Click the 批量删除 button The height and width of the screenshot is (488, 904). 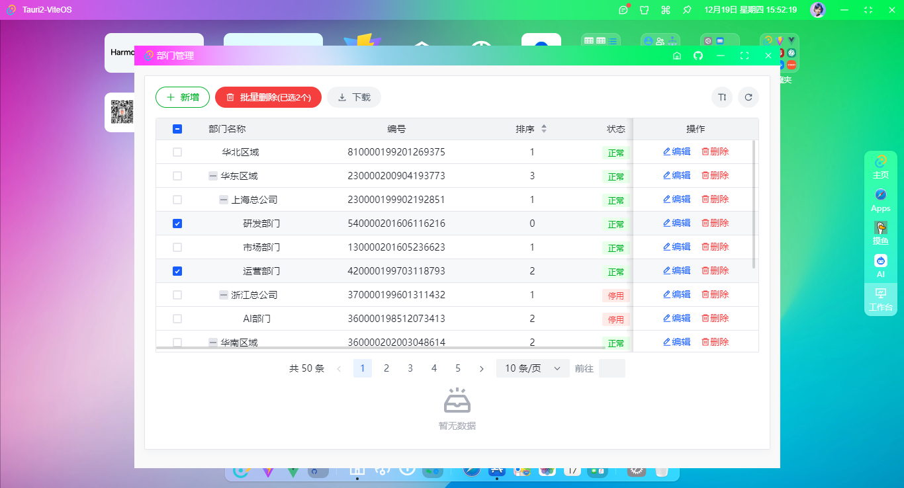268,97
